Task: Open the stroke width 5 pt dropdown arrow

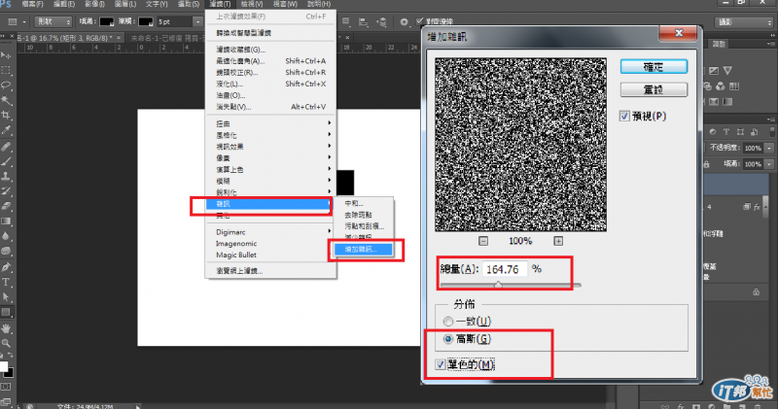Action: pyautogui.click(x=198, y=21)
